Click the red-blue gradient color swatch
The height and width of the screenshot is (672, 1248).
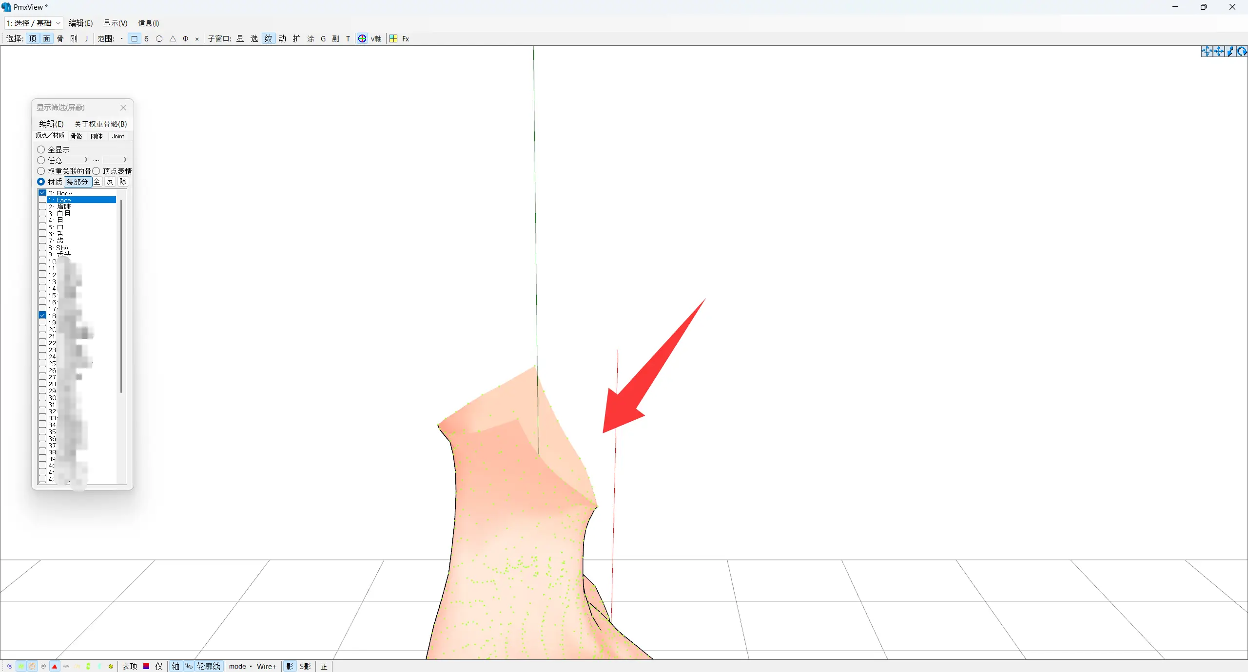(146, 666)
